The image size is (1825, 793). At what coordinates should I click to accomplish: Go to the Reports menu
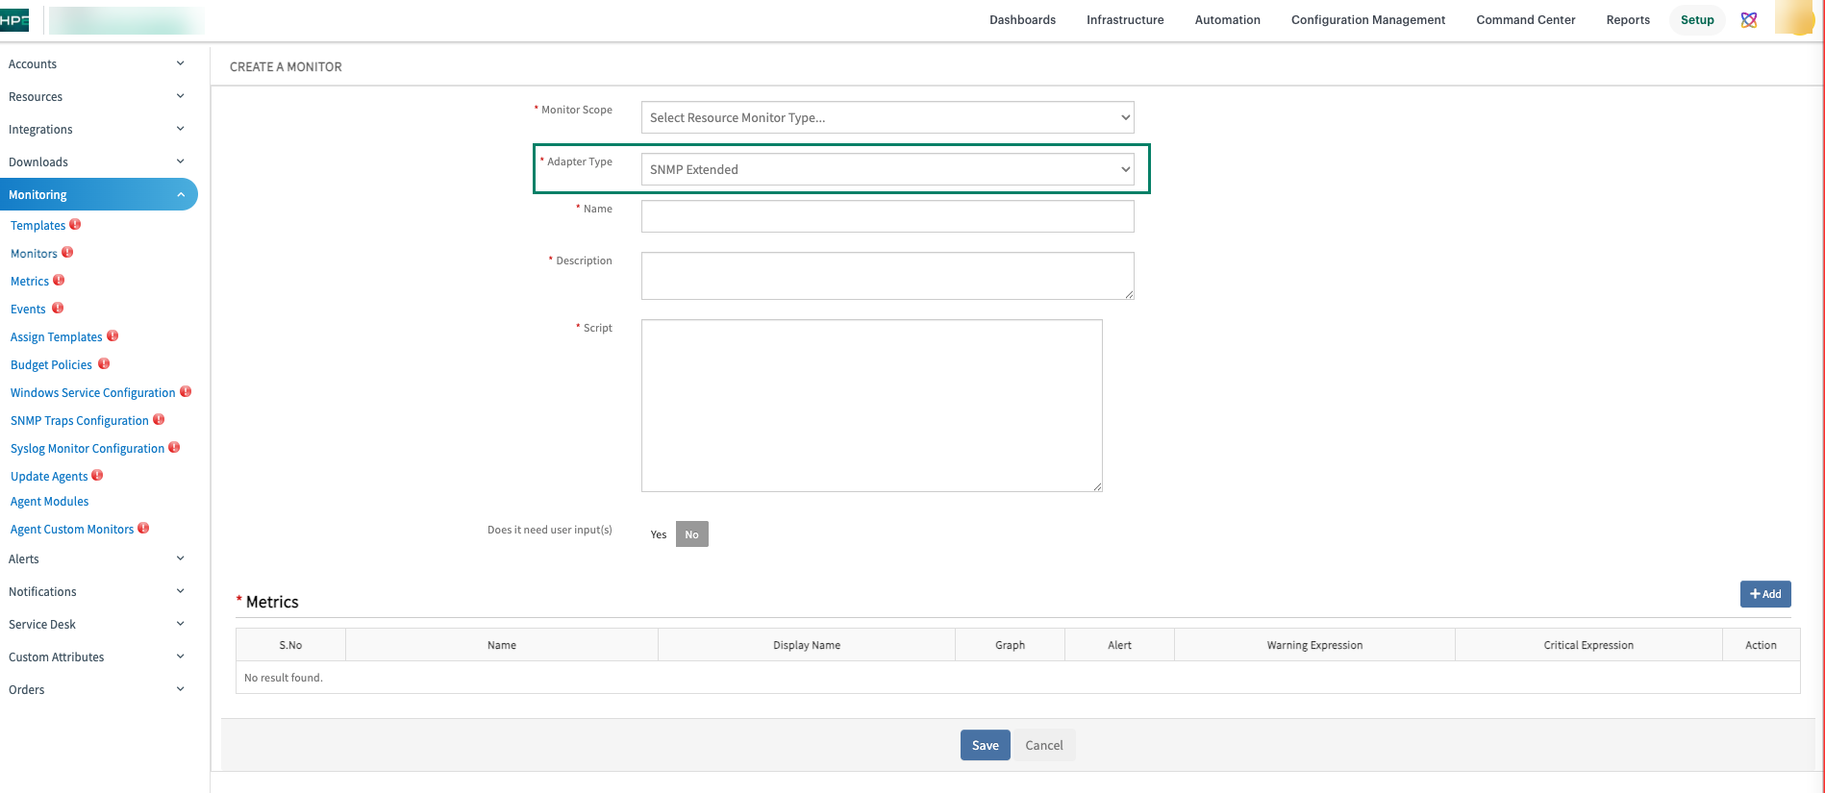point(1628,20)
